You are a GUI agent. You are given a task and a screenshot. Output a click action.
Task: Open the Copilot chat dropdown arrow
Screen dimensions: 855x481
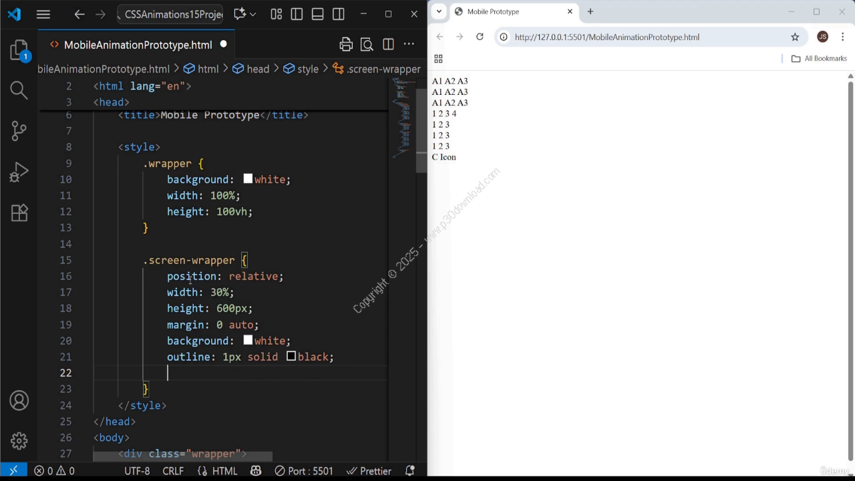pyautogui.click(x=252, y=14)
